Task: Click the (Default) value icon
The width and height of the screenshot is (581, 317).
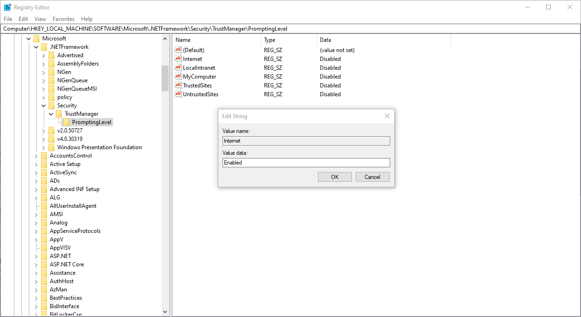Action: tap(178, 50)
